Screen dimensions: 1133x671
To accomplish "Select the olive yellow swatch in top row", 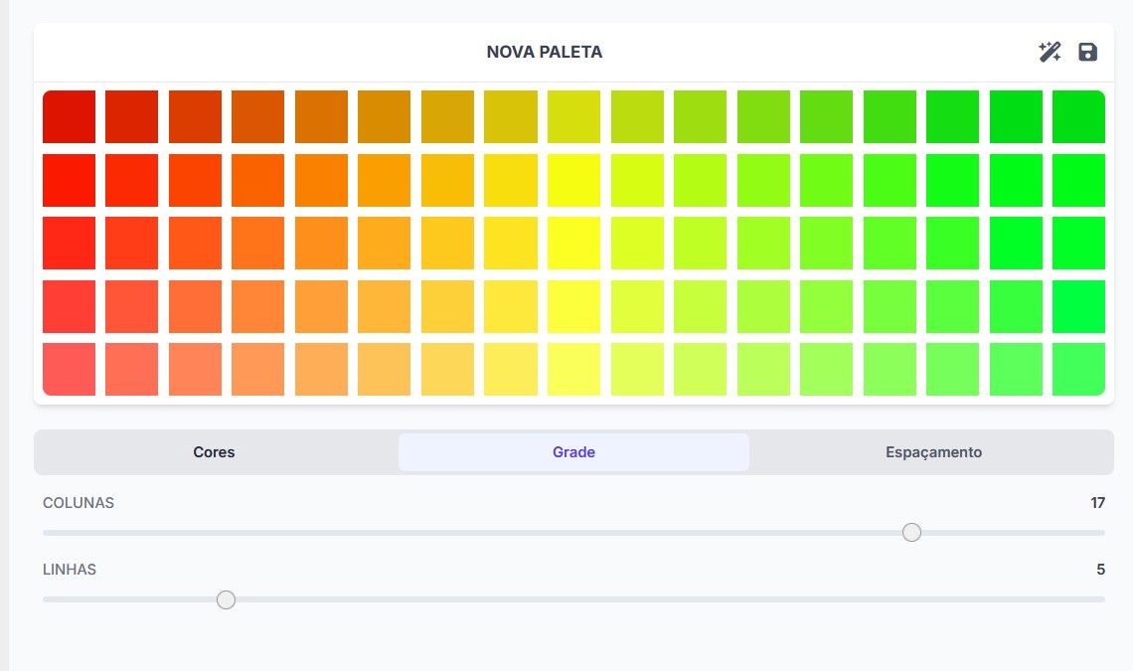I will [573, 116].
